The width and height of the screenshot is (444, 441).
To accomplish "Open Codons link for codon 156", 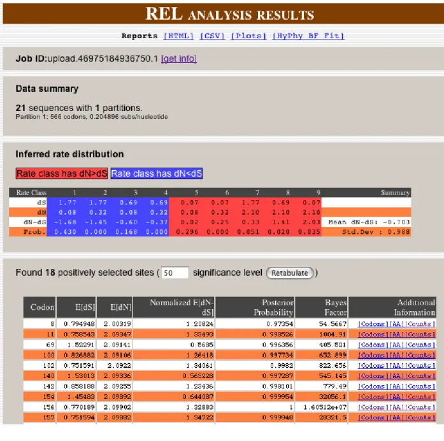I will 373,407.
